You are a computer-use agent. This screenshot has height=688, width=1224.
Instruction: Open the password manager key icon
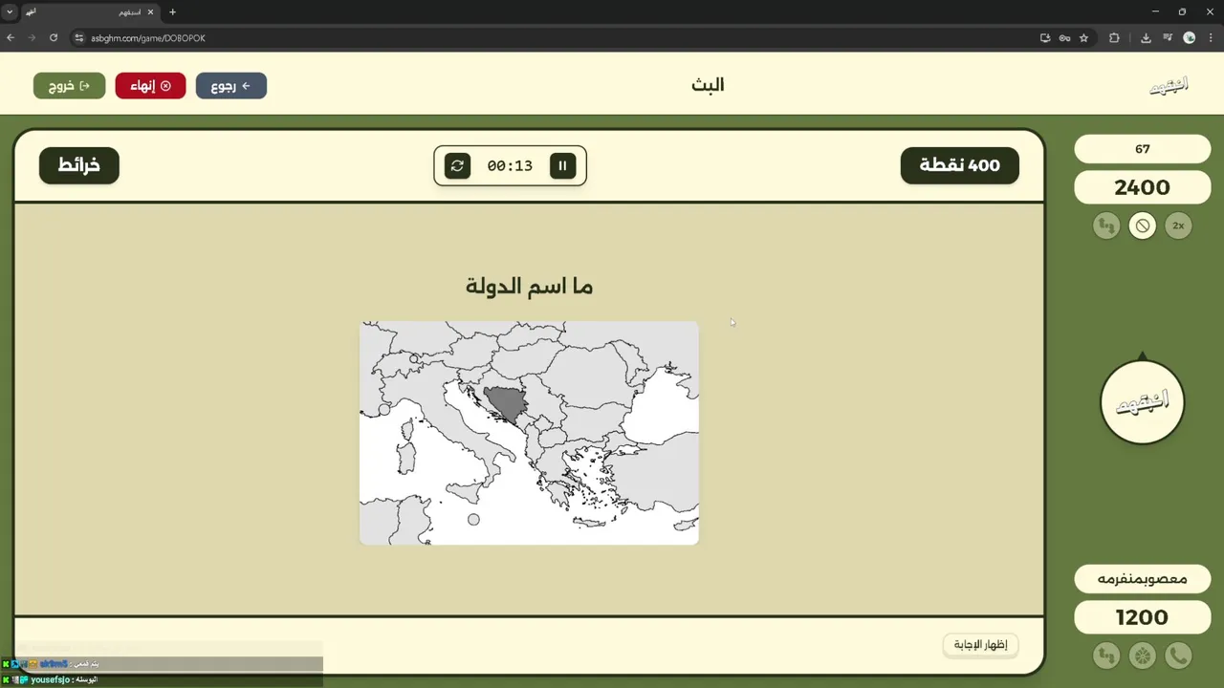coord(1064,38)
